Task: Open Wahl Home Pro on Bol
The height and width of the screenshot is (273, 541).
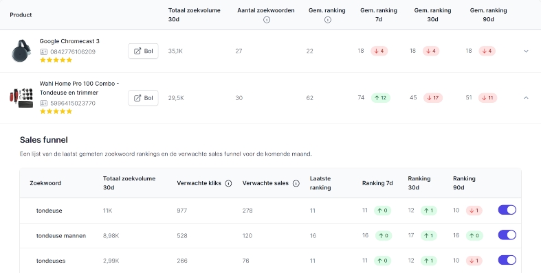Action: tap(143, 98)
